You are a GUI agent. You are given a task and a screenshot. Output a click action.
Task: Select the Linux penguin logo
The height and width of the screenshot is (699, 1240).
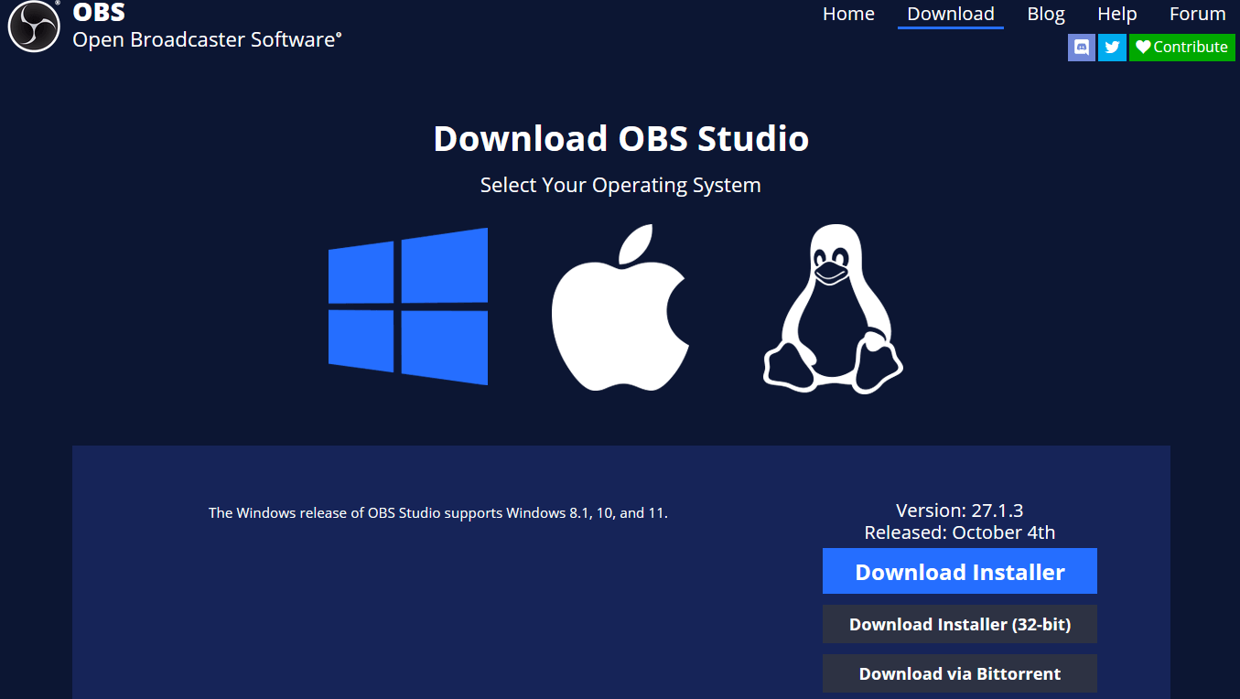[832, 309]
